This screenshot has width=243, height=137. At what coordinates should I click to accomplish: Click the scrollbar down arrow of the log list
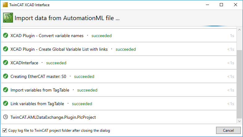pos(239,121)
